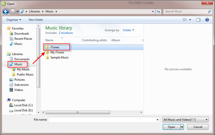
Task: Sort by the Album column header
Action: click(115, 40)
